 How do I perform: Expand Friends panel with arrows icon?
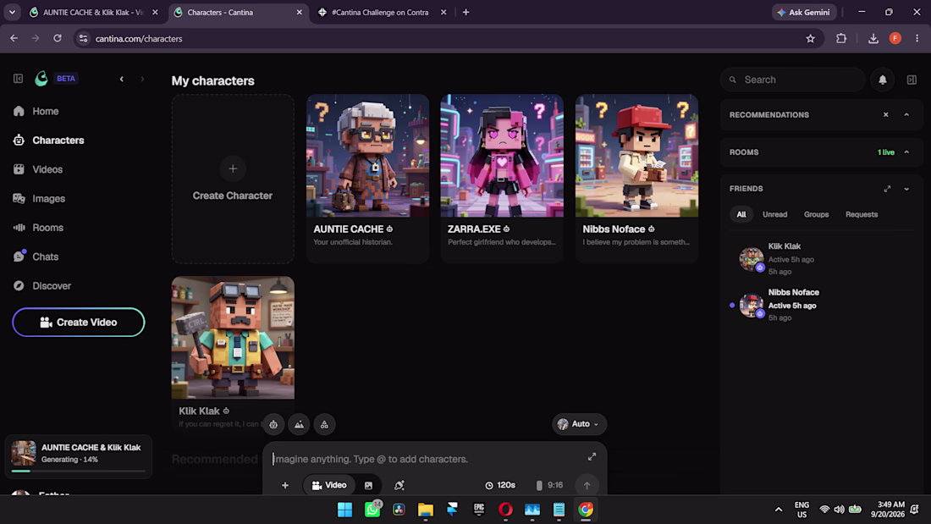[887, 189]
